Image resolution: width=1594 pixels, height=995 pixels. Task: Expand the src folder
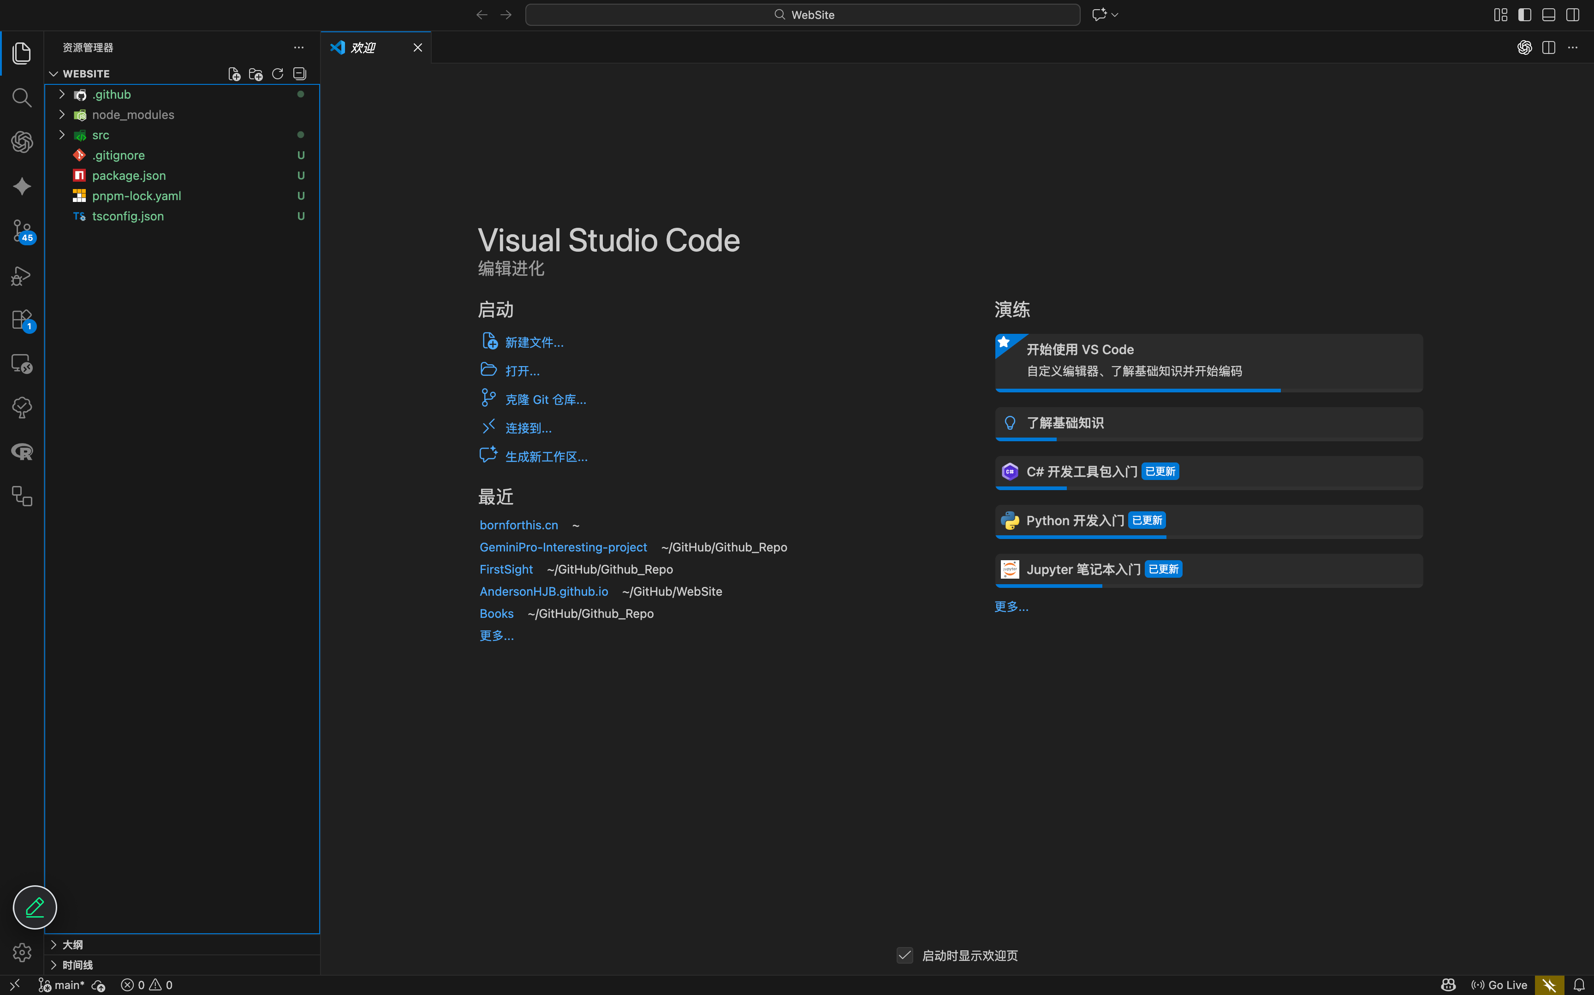pos(182,135)
